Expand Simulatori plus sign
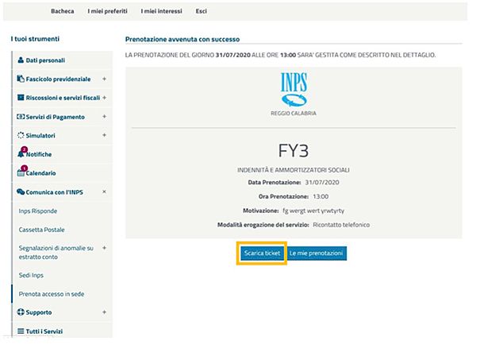Viewport: 484px width, 352px height. pyautogui.click(x=104, y=135)
